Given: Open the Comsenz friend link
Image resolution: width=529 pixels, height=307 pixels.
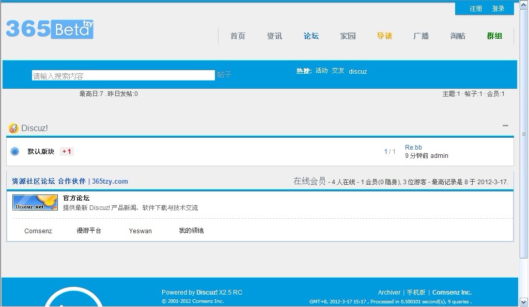Looking at the screenshot, I should point(38,231).
